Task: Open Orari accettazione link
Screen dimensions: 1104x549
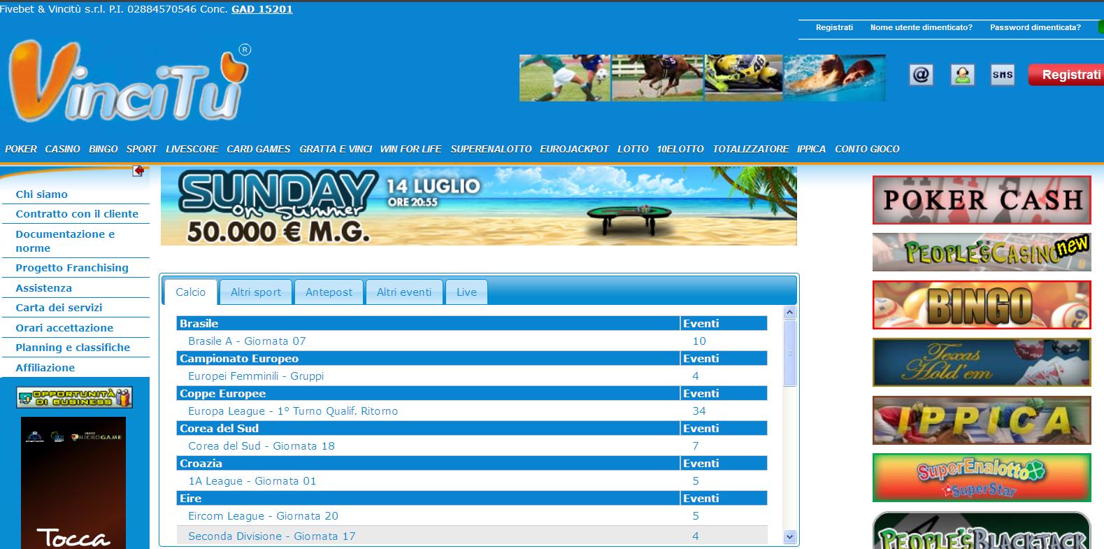Action: [x=64, y=328]
